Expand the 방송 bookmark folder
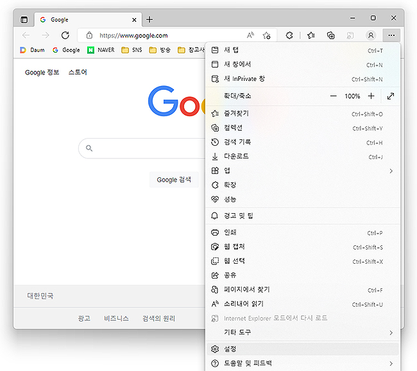Image resolution: width=417 pixels, height=371 pixels. point(160,50)
